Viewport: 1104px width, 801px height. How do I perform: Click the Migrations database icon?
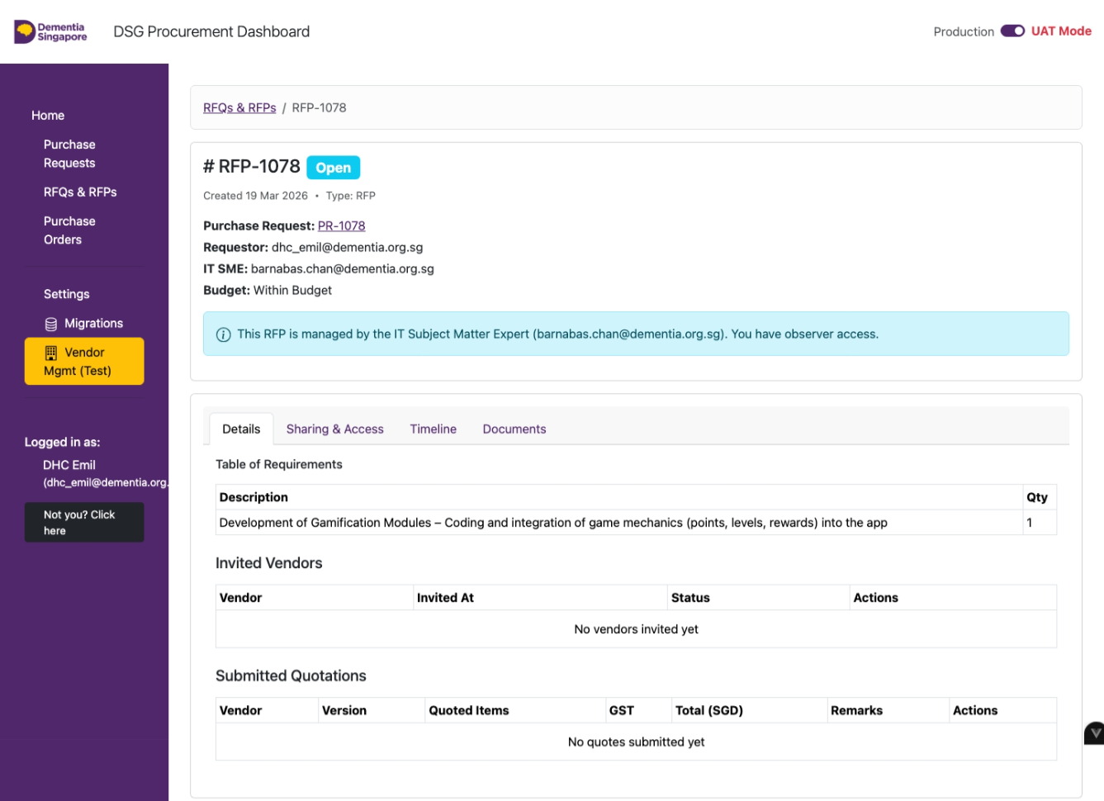point(51,325)
